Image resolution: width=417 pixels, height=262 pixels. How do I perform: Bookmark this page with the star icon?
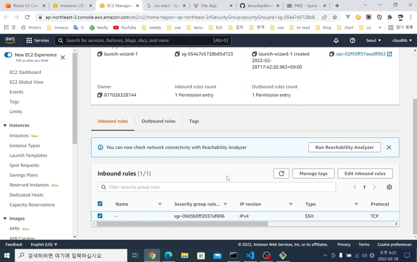[x=335, y=17]
